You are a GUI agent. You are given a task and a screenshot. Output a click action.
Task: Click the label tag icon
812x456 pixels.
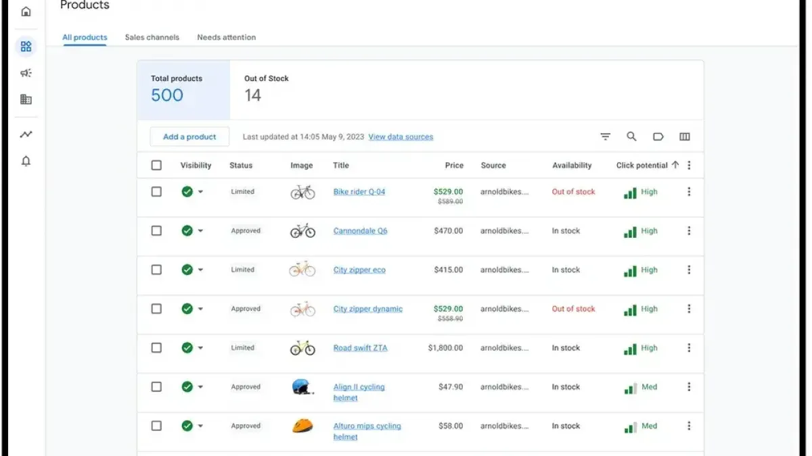[x=658, y=136]
